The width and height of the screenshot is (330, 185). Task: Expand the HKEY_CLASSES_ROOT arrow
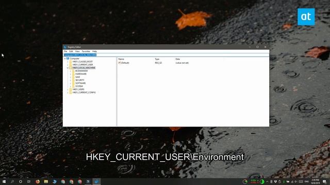point(68,62)
